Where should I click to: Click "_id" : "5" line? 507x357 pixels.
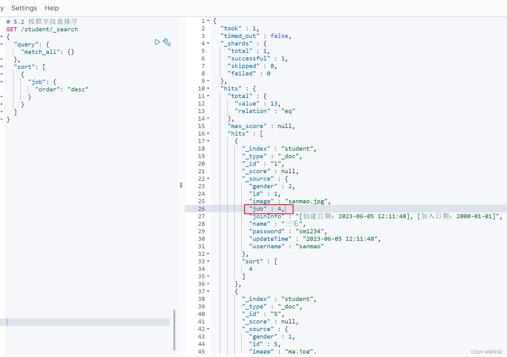click(263, 314)
